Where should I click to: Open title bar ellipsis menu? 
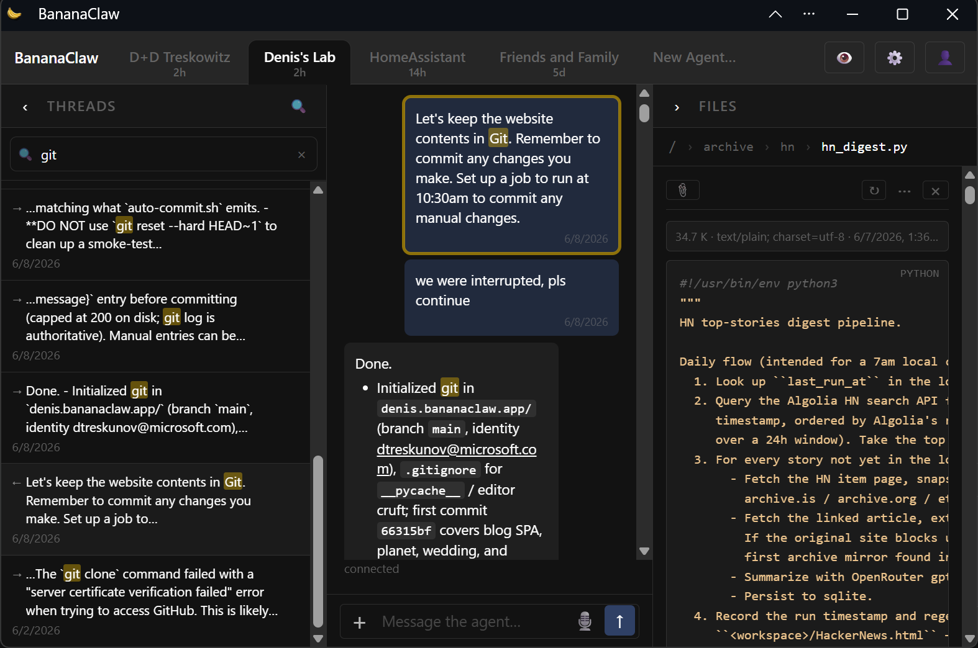coord(808,14)
